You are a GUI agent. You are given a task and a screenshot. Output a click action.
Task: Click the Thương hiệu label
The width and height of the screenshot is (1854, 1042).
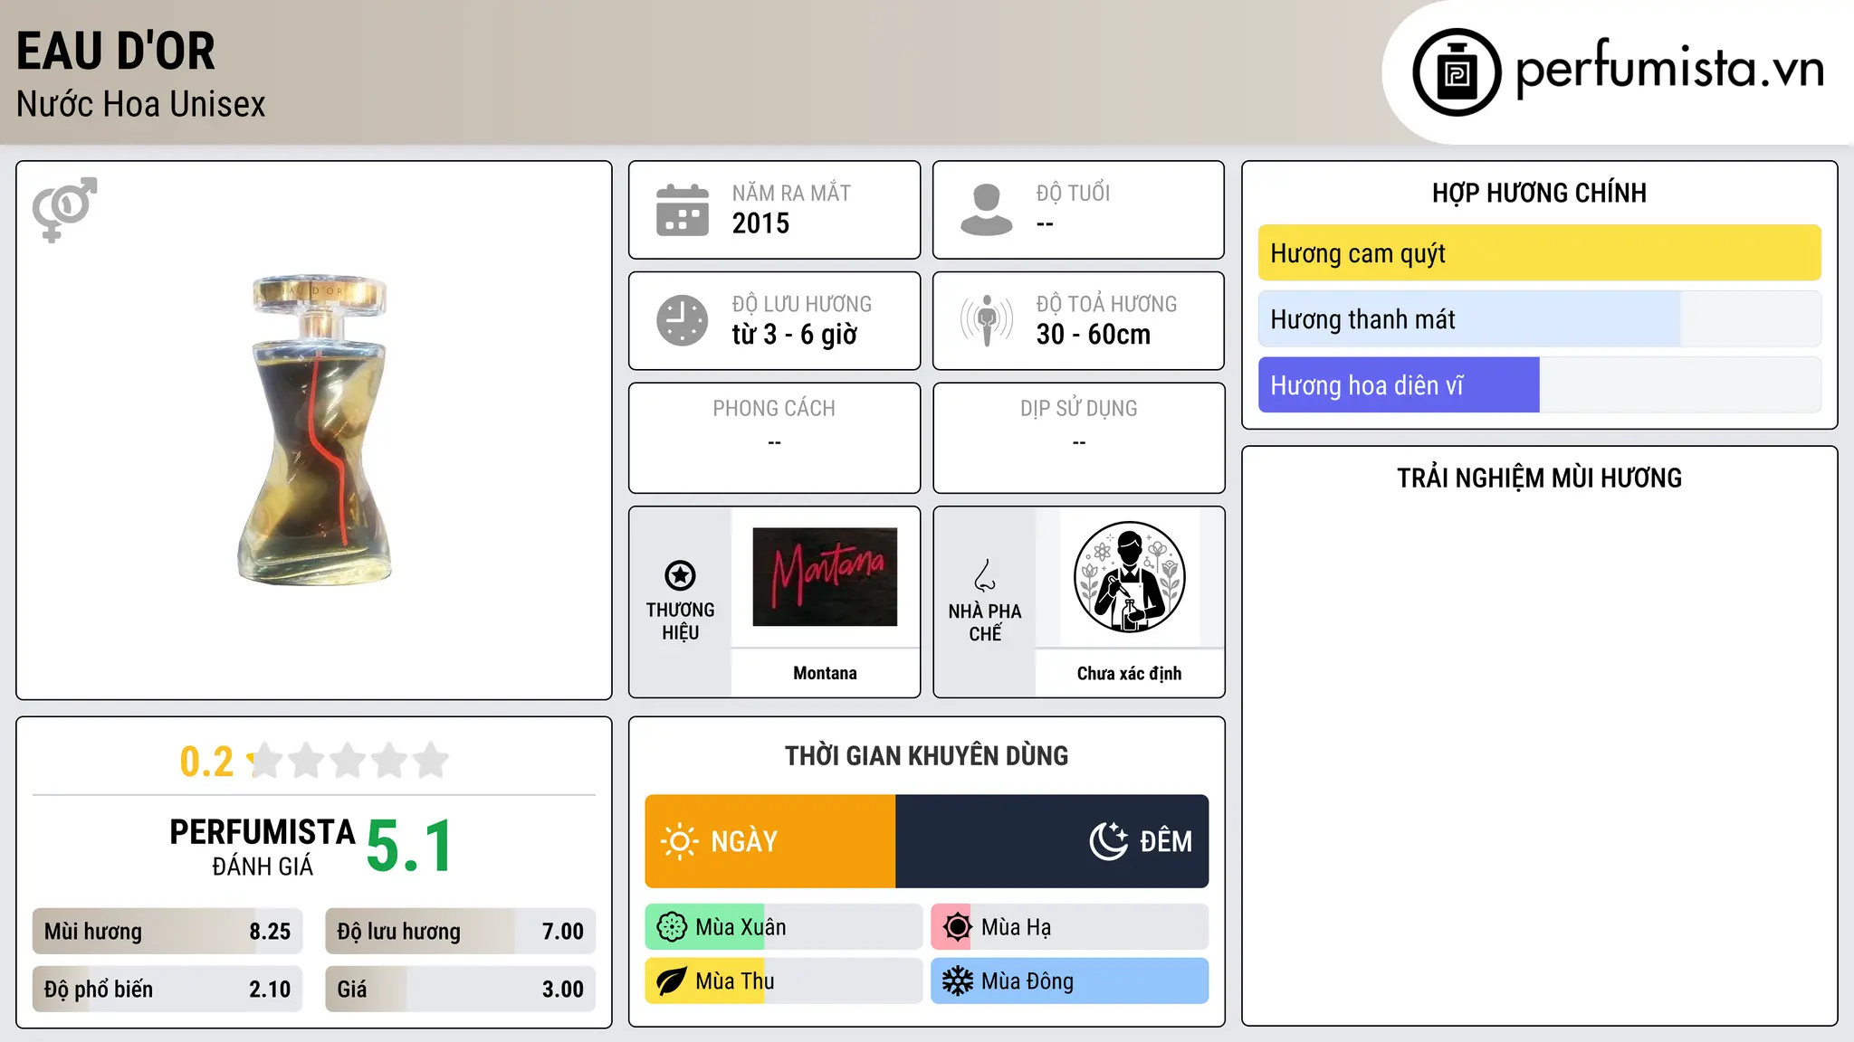coord(680,621)
